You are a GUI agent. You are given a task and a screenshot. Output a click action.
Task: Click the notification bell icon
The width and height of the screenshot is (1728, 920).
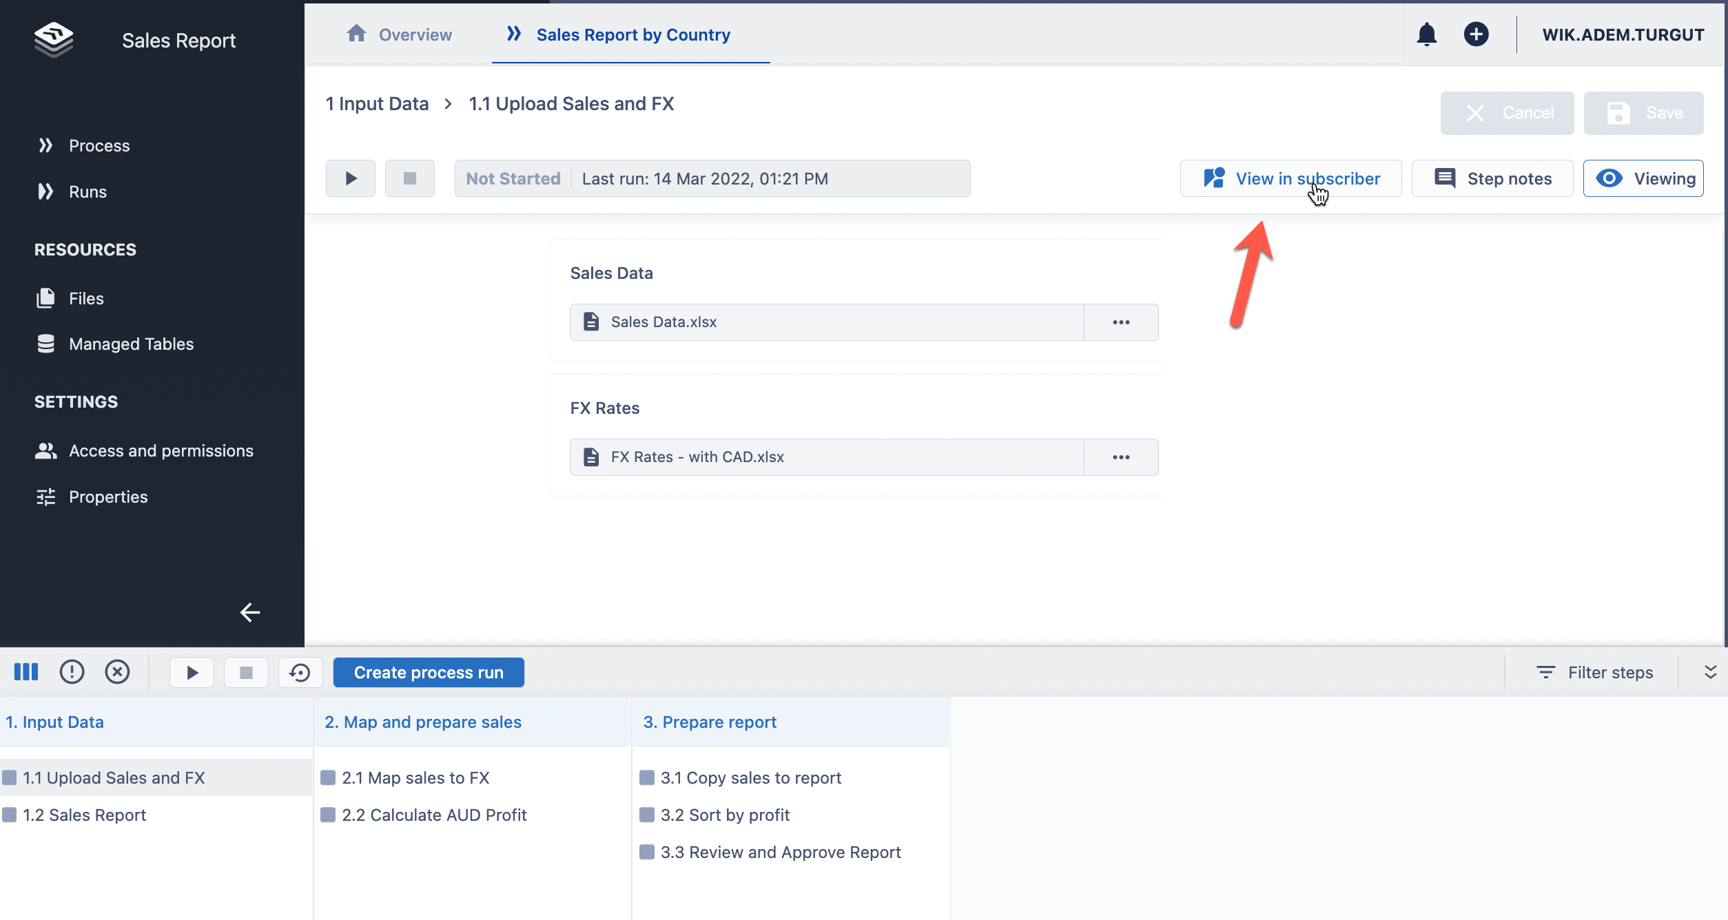pyautogui.click(x=1426, y=34)
